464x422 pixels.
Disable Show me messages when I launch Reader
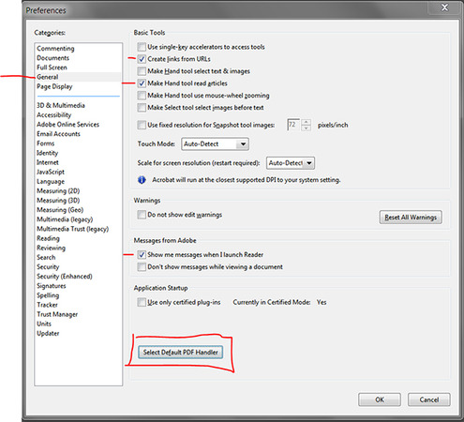point(142,255)
